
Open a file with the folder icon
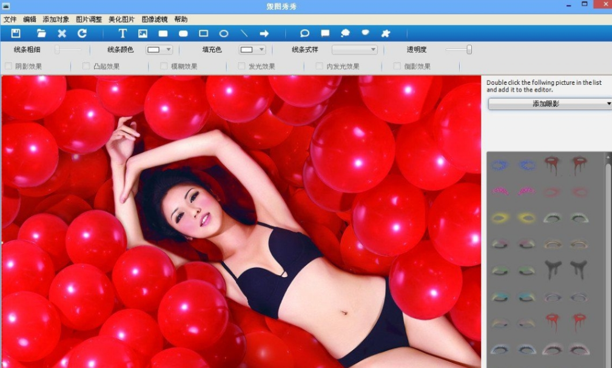point(41,33)
